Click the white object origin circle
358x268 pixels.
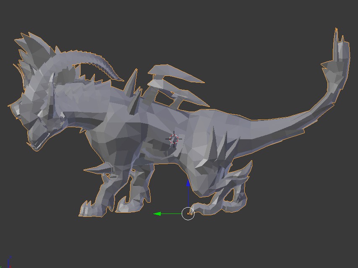(x=188, y=214)
